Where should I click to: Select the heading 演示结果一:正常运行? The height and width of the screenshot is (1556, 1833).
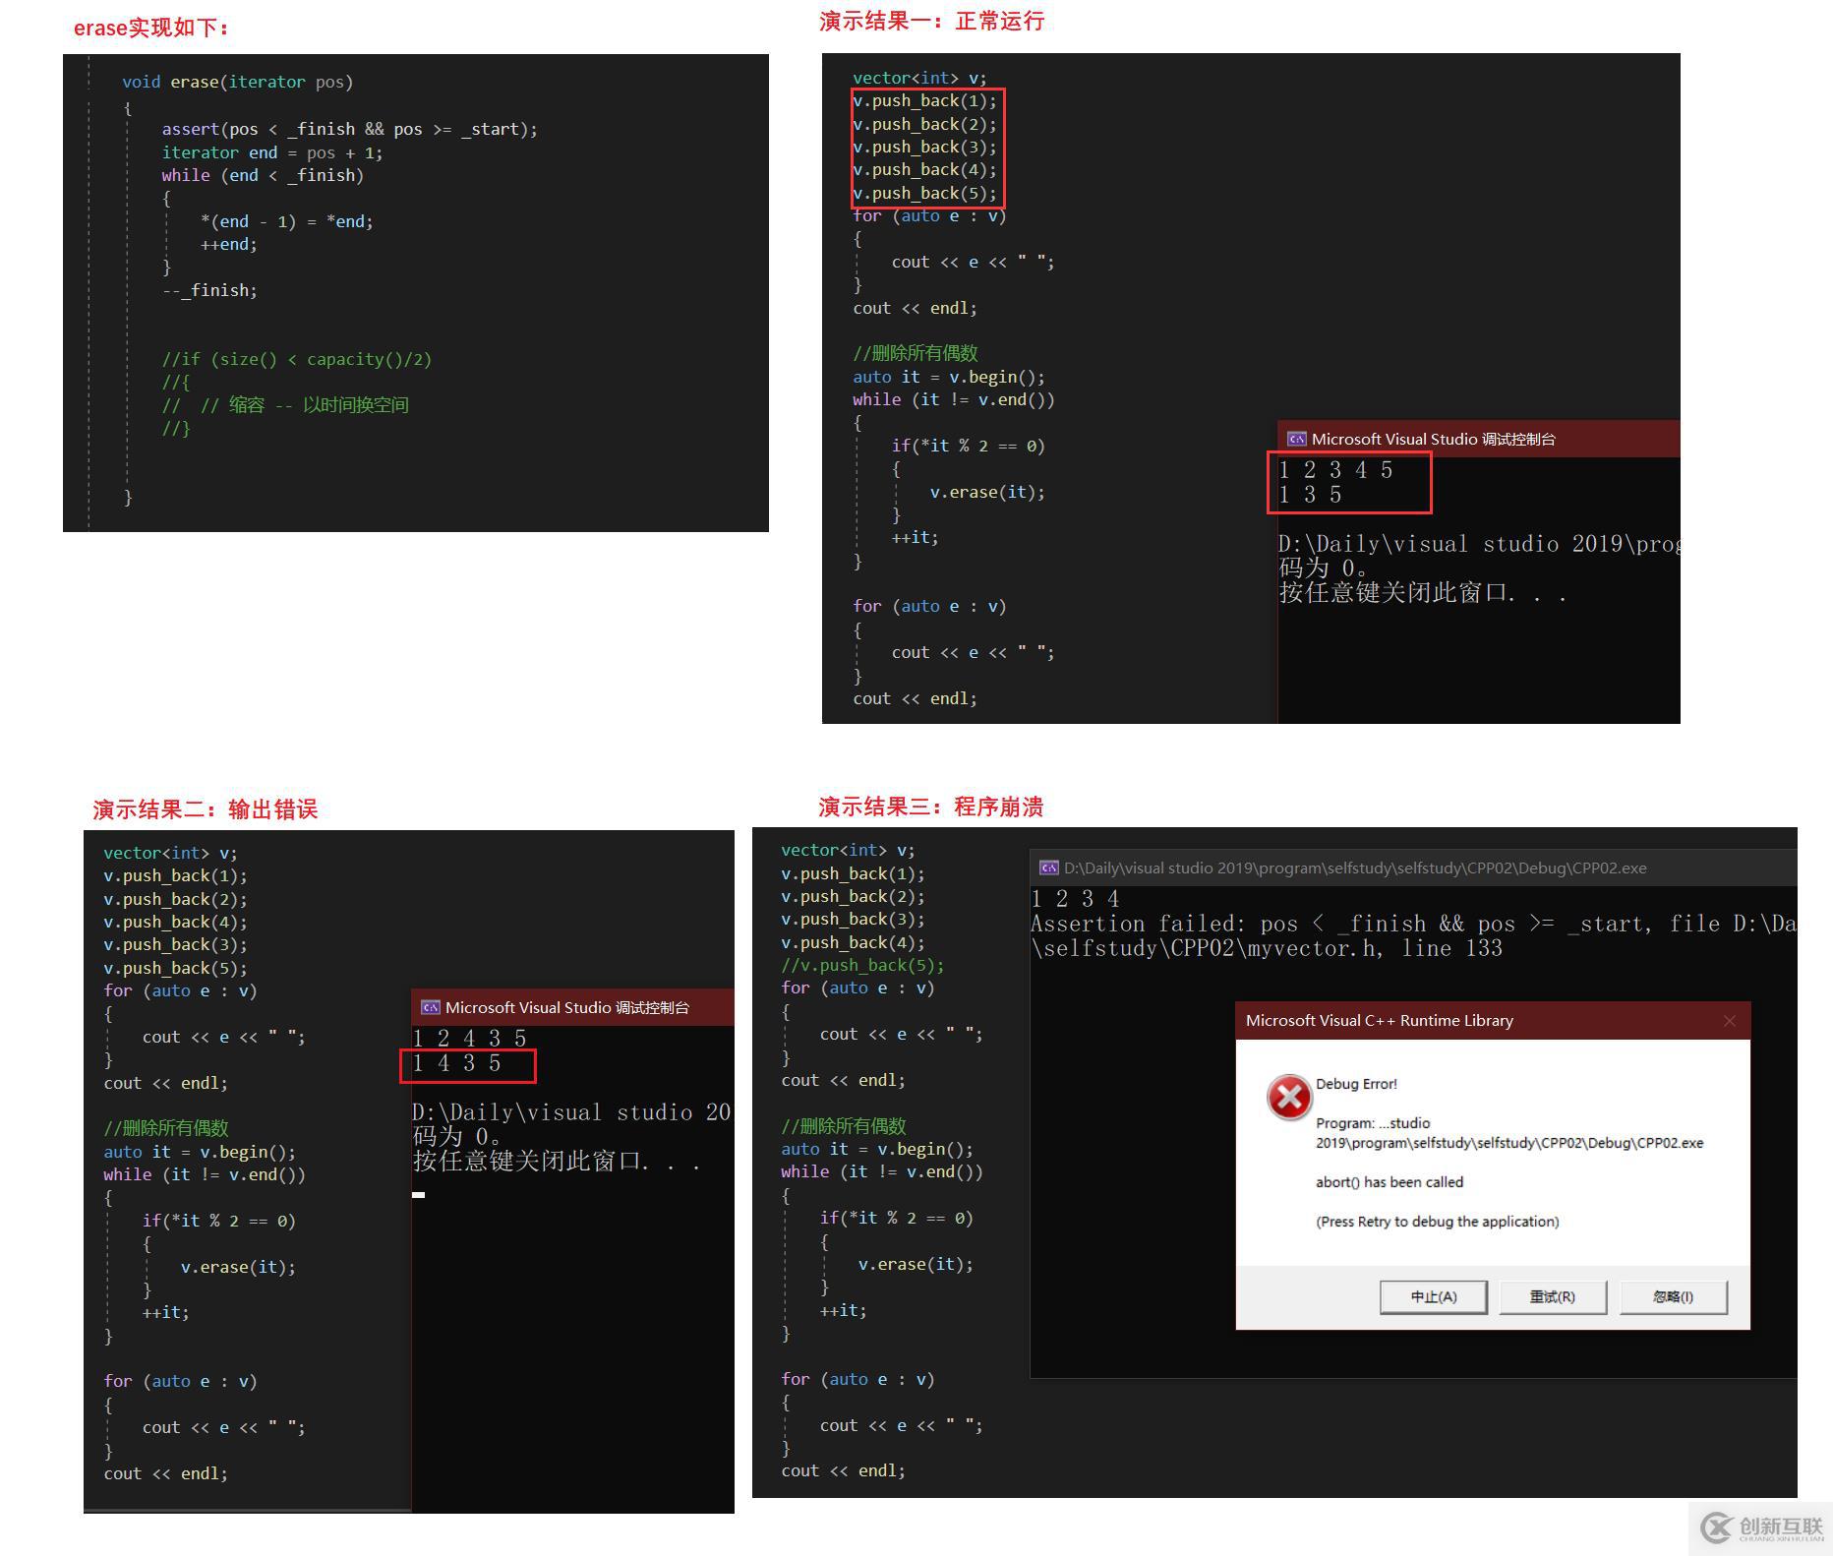click(x=931, y=21)
